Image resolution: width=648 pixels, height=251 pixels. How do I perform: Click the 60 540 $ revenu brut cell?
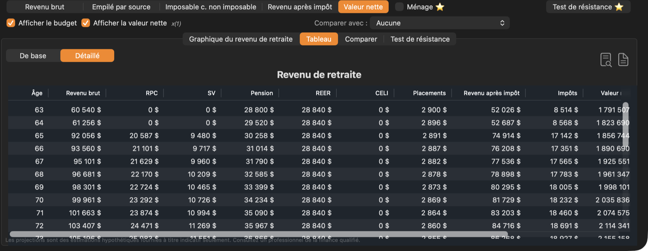click(86, 110)
